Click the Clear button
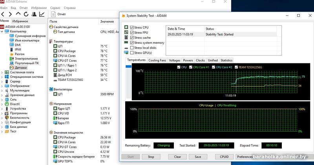This screenshot has width=314, height=165. [x=177, y=157]
